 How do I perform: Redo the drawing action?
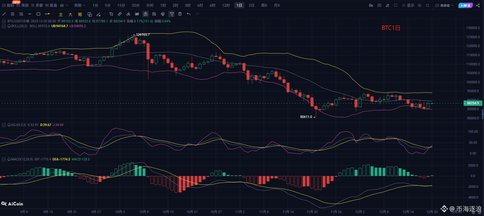[x=197, y=14]
